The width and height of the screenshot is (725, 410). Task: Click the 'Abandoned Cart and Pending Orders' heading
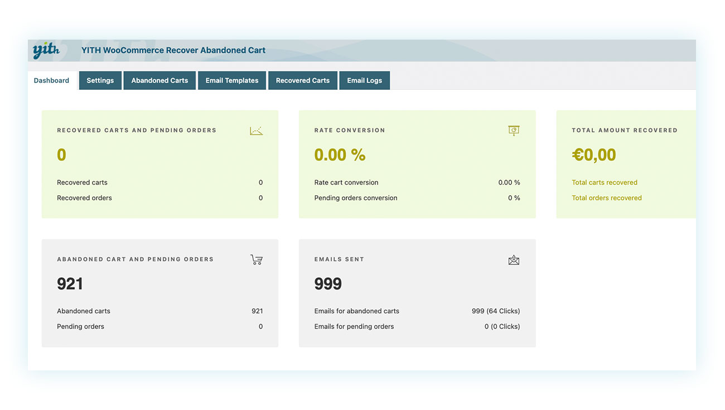coord(136,259)
